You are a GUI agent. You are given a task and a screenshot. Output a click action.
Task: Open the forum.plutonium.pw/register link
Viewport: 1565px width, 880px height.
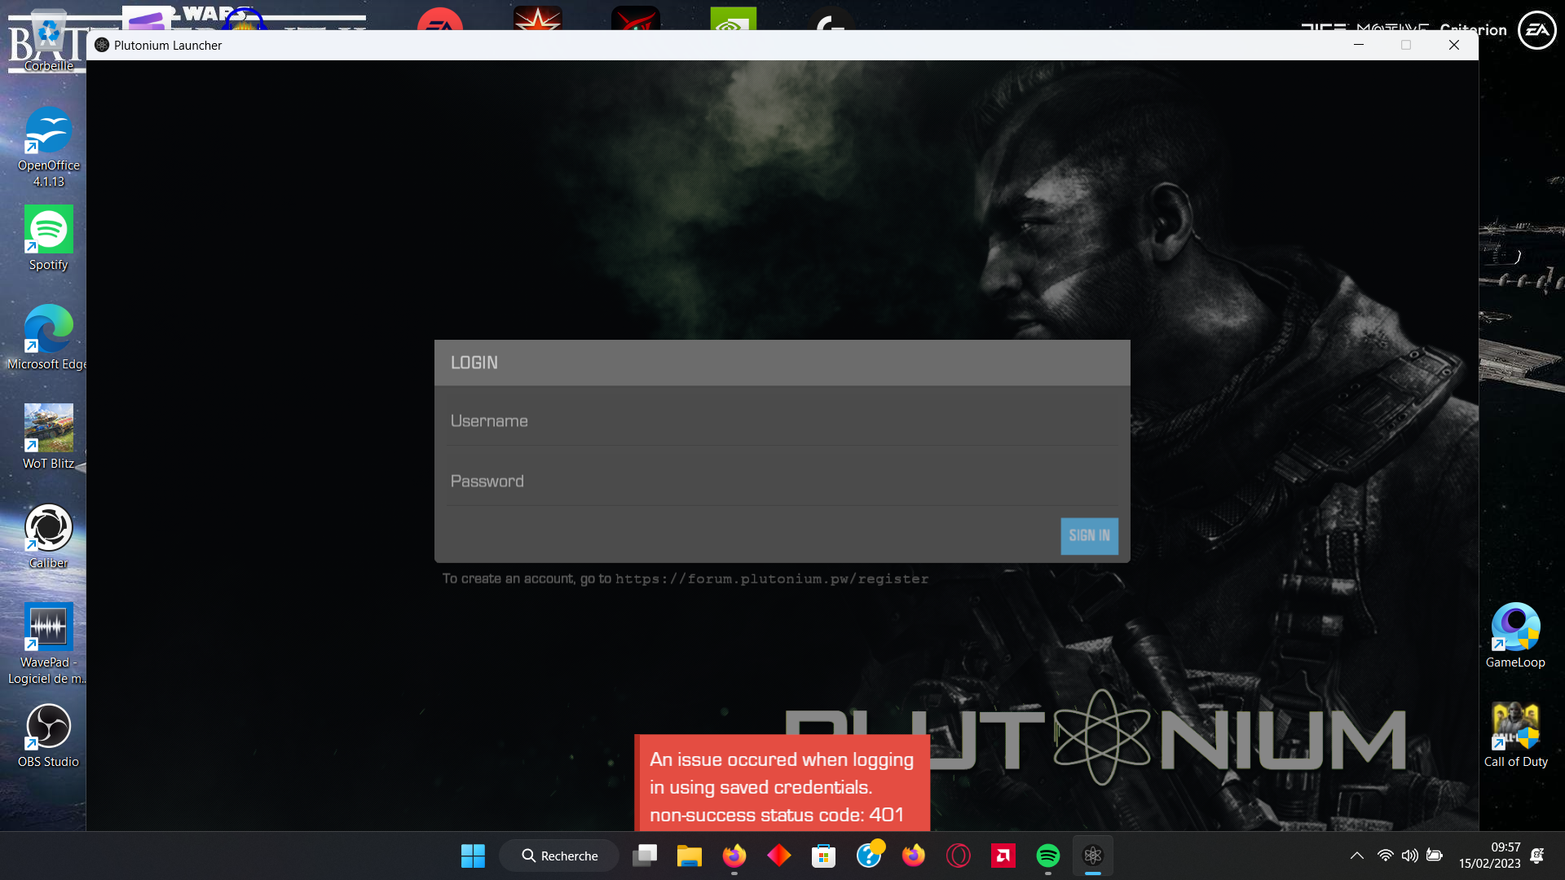pos(772,579)
